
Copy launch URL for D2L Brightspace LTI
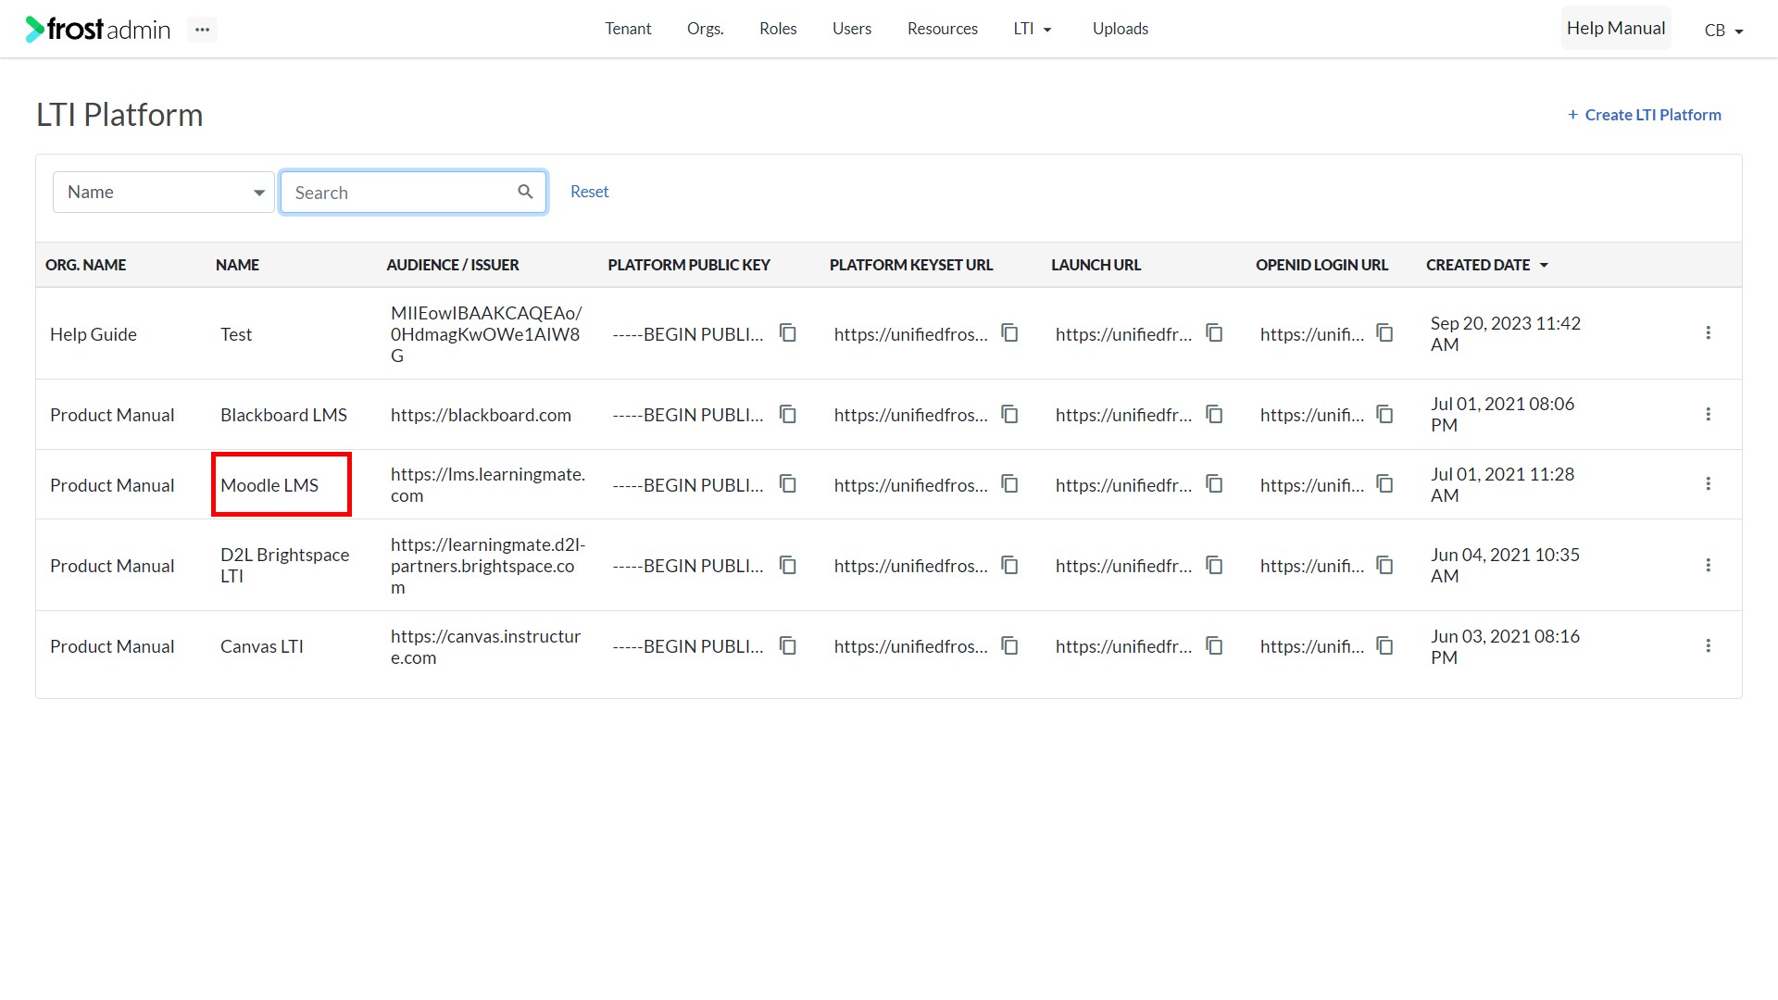click(1215, 565)
